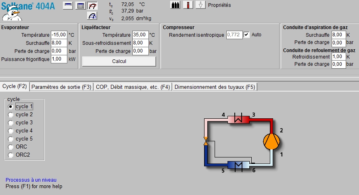Open the red information icon
359x195 pixels.
[188, 5]
